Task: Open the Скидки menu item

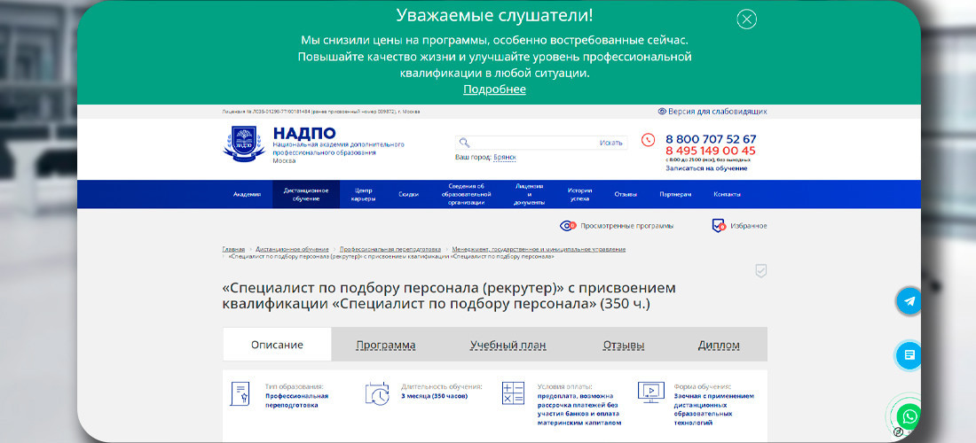Action: 408,194
